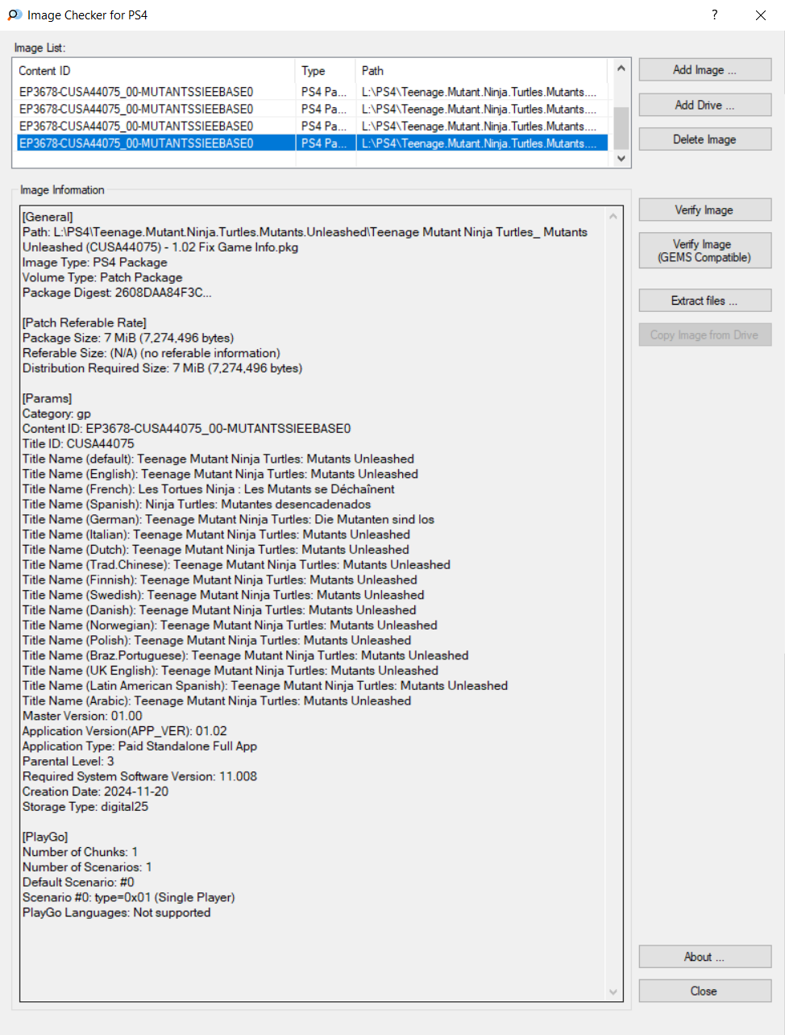Click the 'Image Type: PS4 Package' line
Image resolution: width=785 pixels, height=1035 pixels.
click(95, 263)
